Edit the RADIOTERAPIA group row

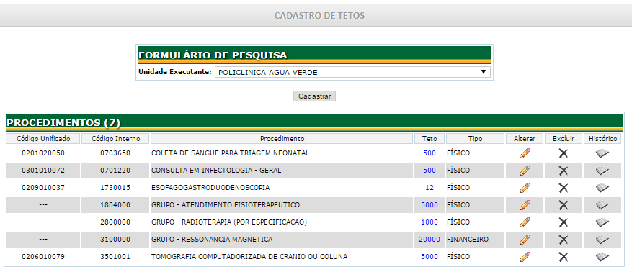pyautogui.click(x=525, y=222)
